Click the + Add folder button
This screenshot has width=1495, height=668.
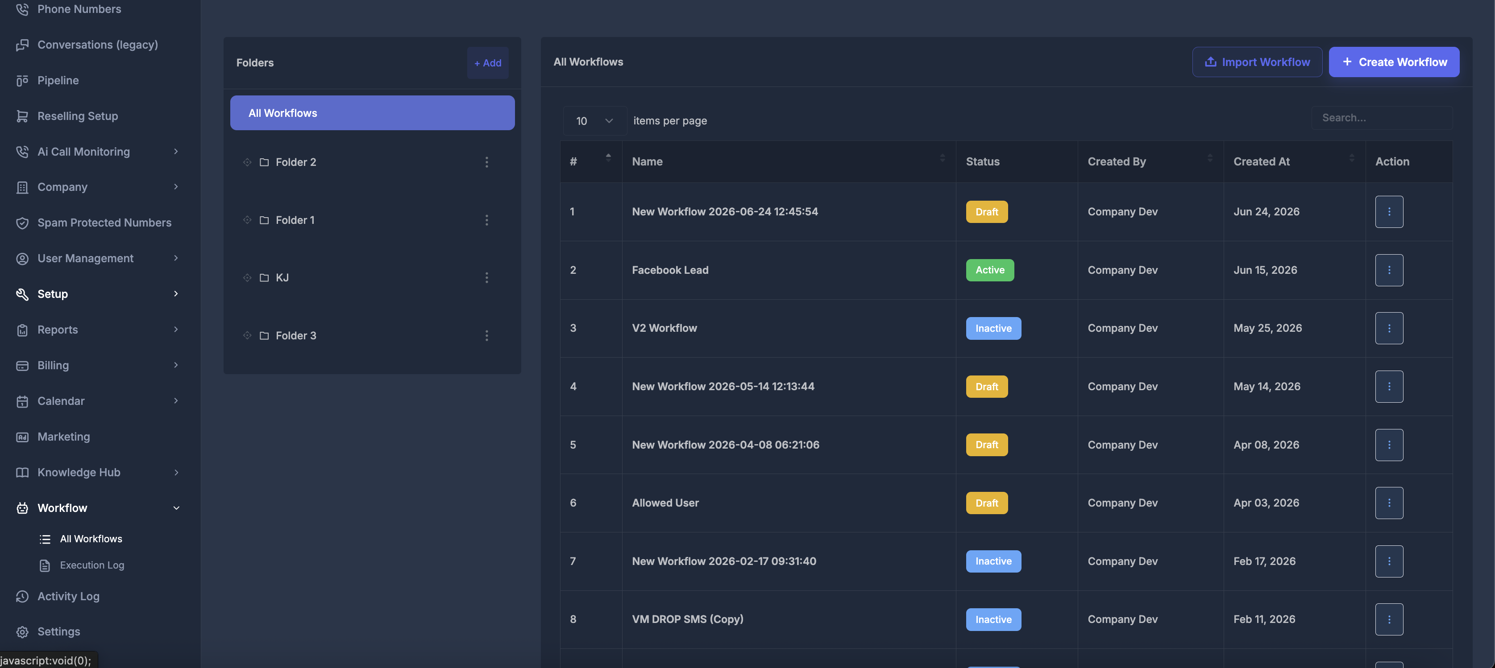[487, 62]
